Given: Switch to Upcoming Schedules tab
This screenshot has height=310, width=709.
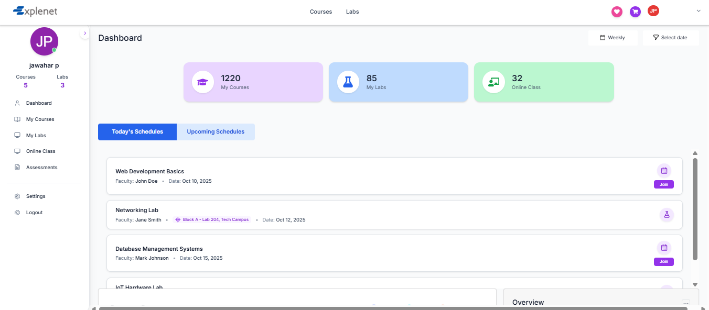Looking at the screenshot, I should click(216, 132).
